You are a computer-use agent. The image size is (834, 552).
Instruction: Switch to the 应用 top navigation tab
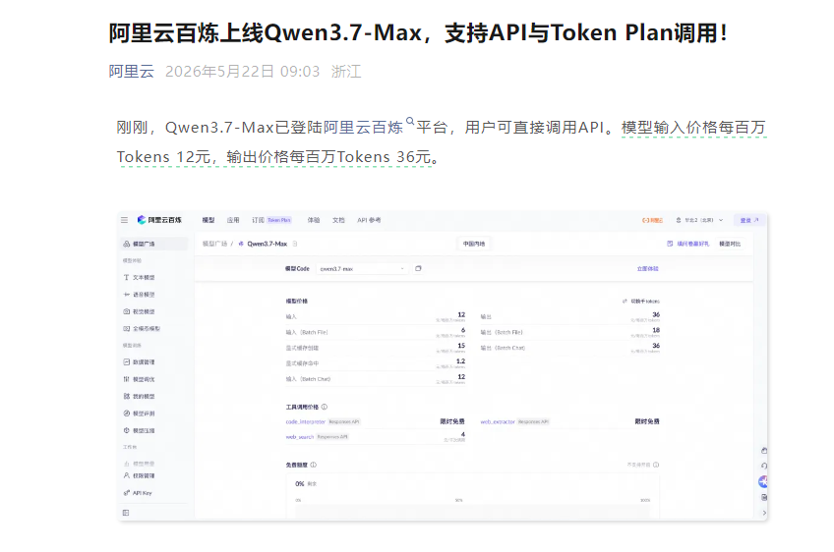(233, 220)
